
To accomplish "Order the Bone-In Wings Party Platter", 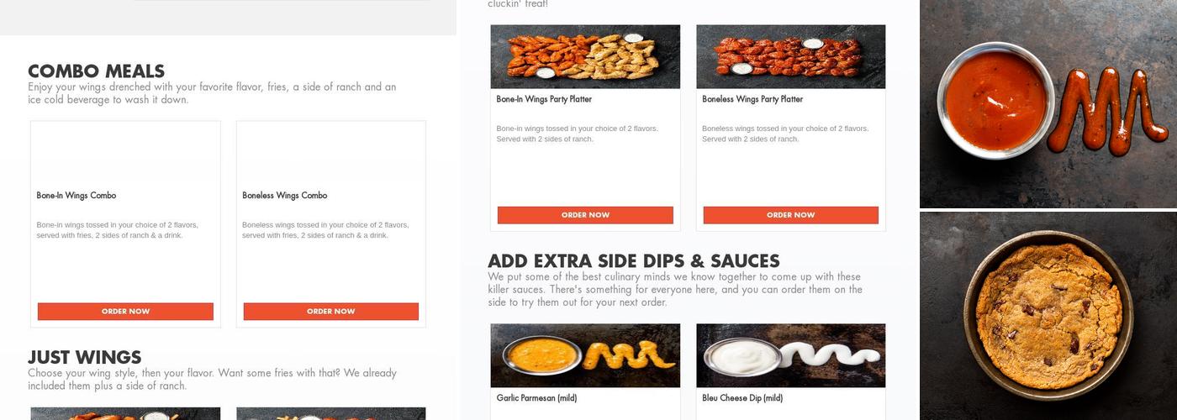I will click(585, 215).
